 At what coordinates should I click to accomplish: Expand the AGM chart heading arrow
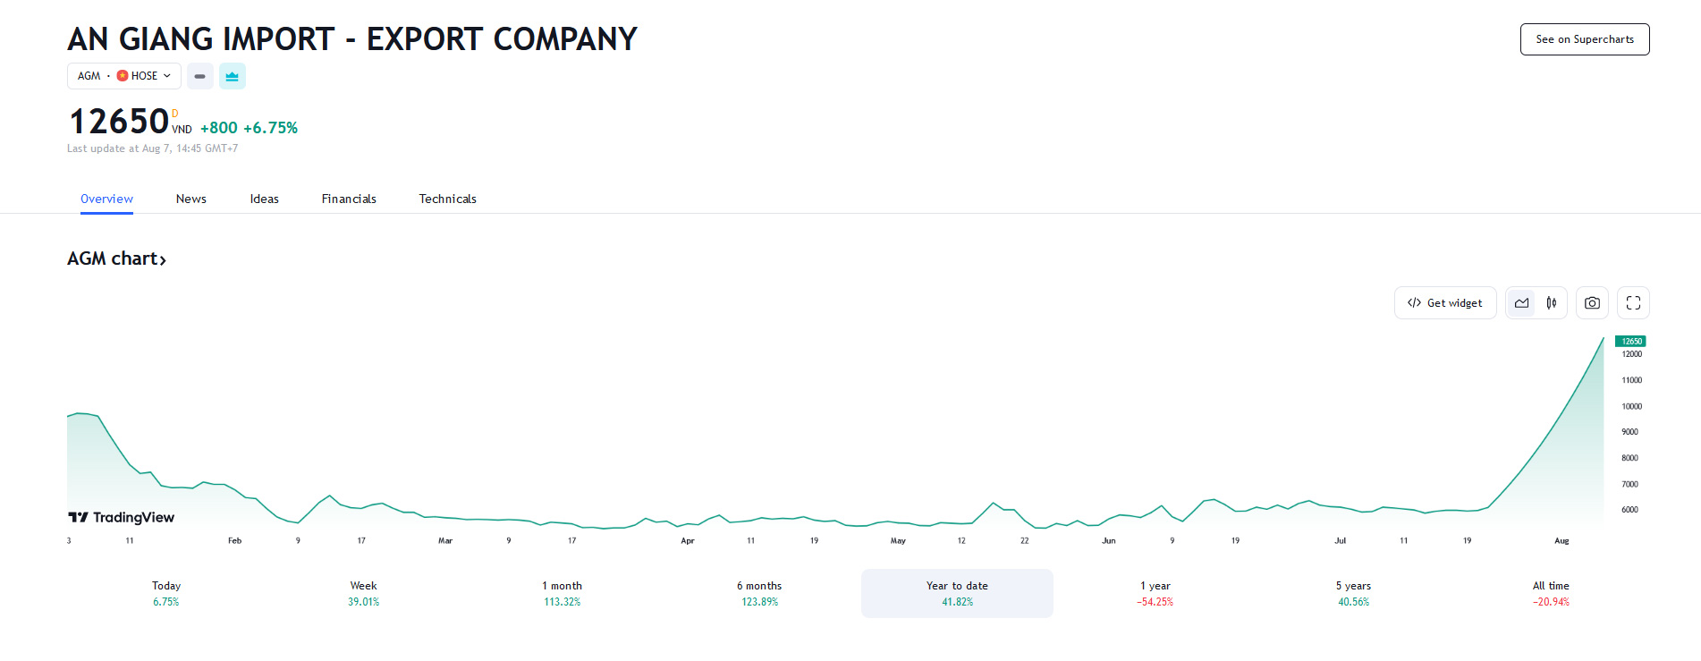click(x=163, y=259)
